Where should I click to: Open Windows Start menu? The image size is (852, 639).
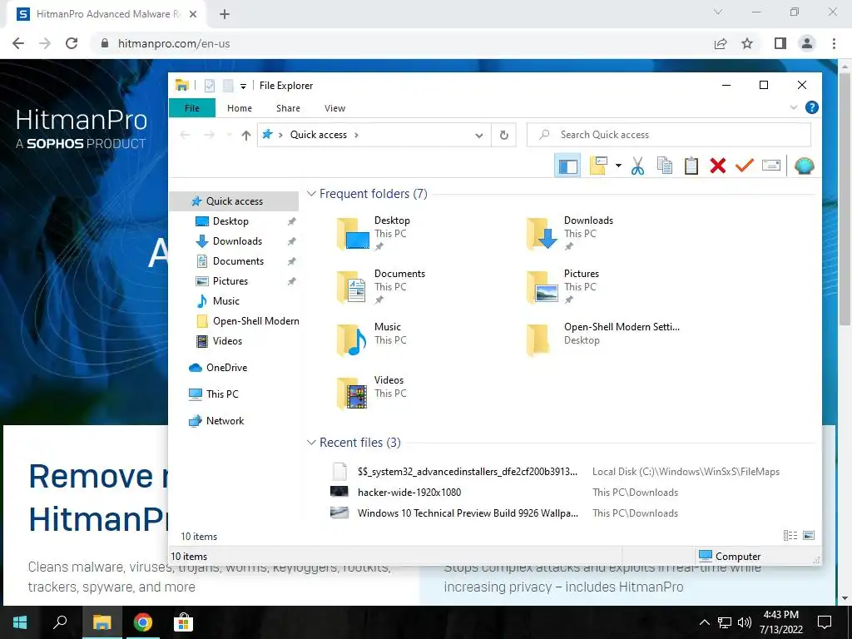pyautogui.click(x=20, y=622)
